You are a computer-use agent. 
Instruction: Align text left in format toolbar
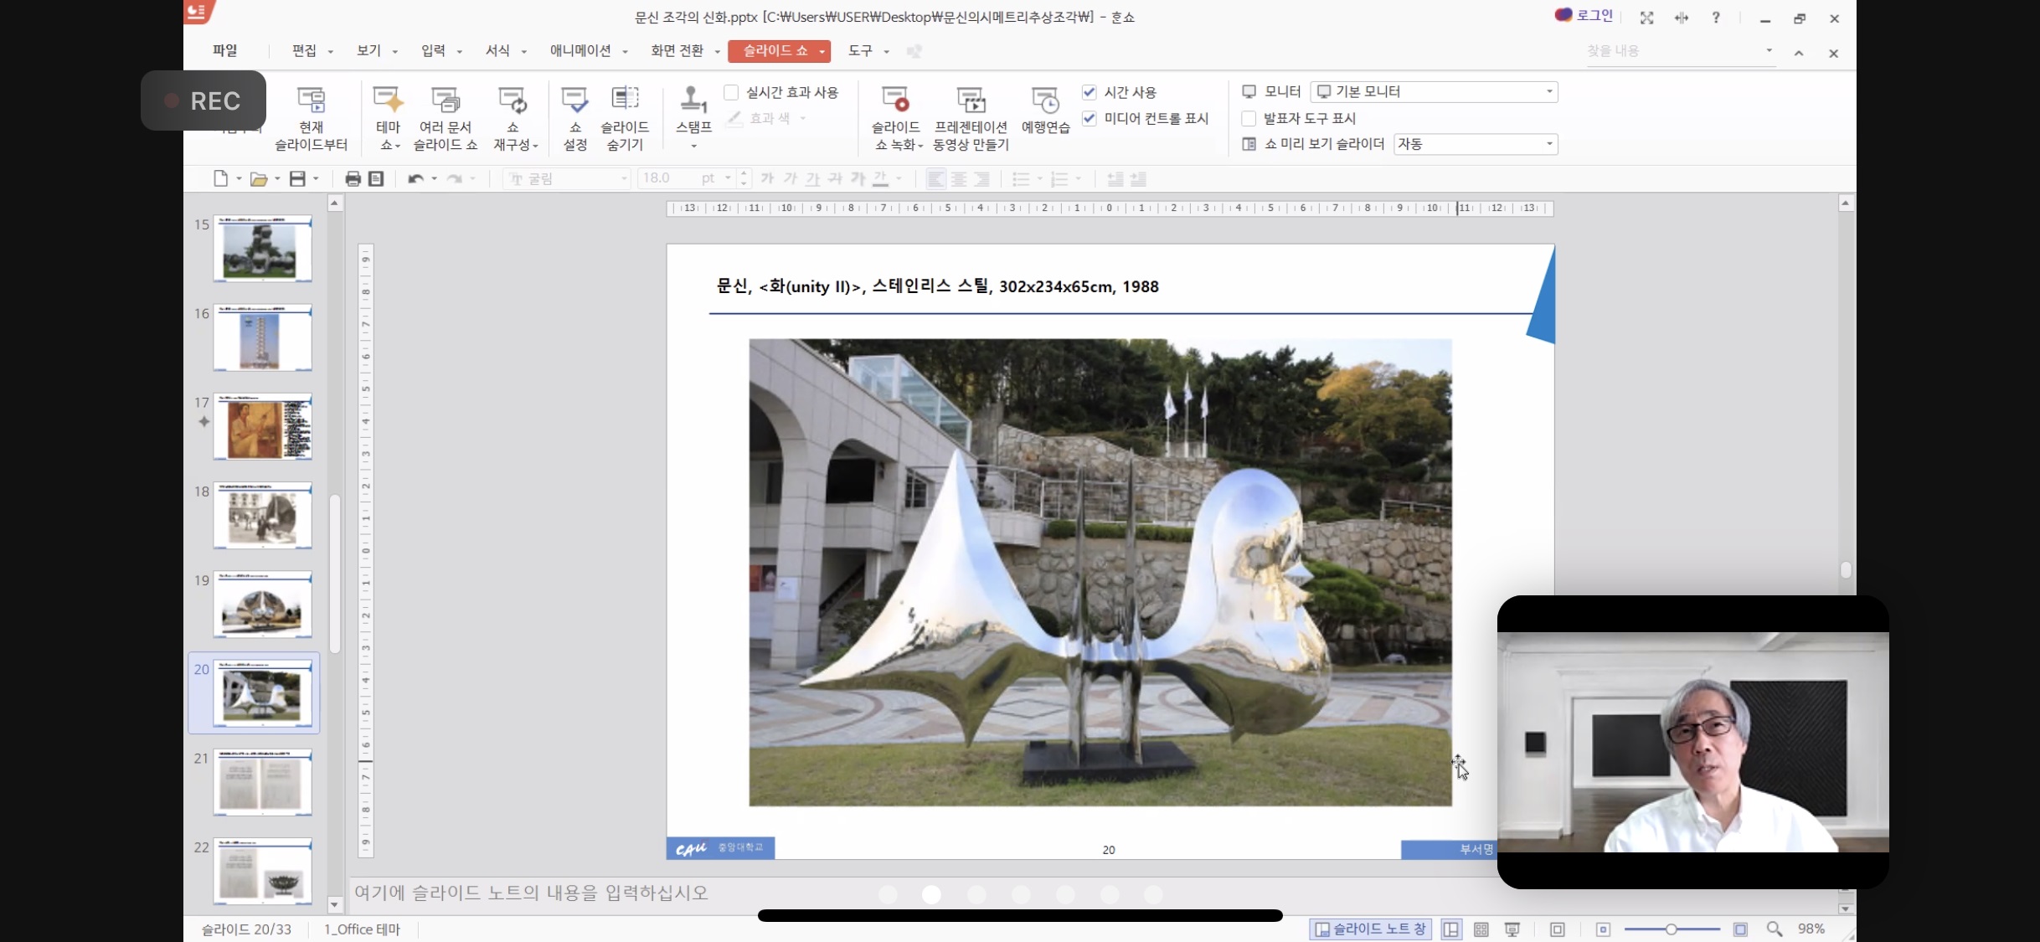(x=935, y=178)
